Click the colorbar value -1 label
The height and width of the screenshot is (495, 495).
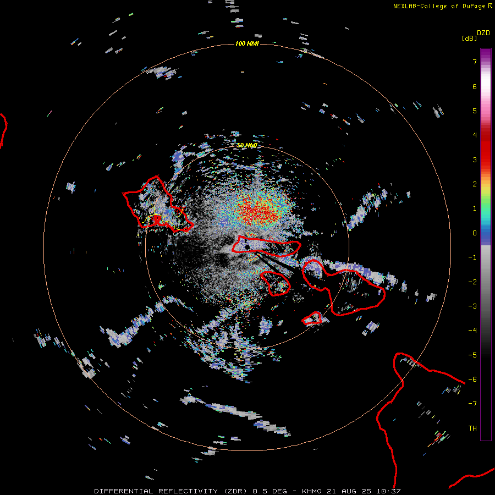(x=472, y=257)
